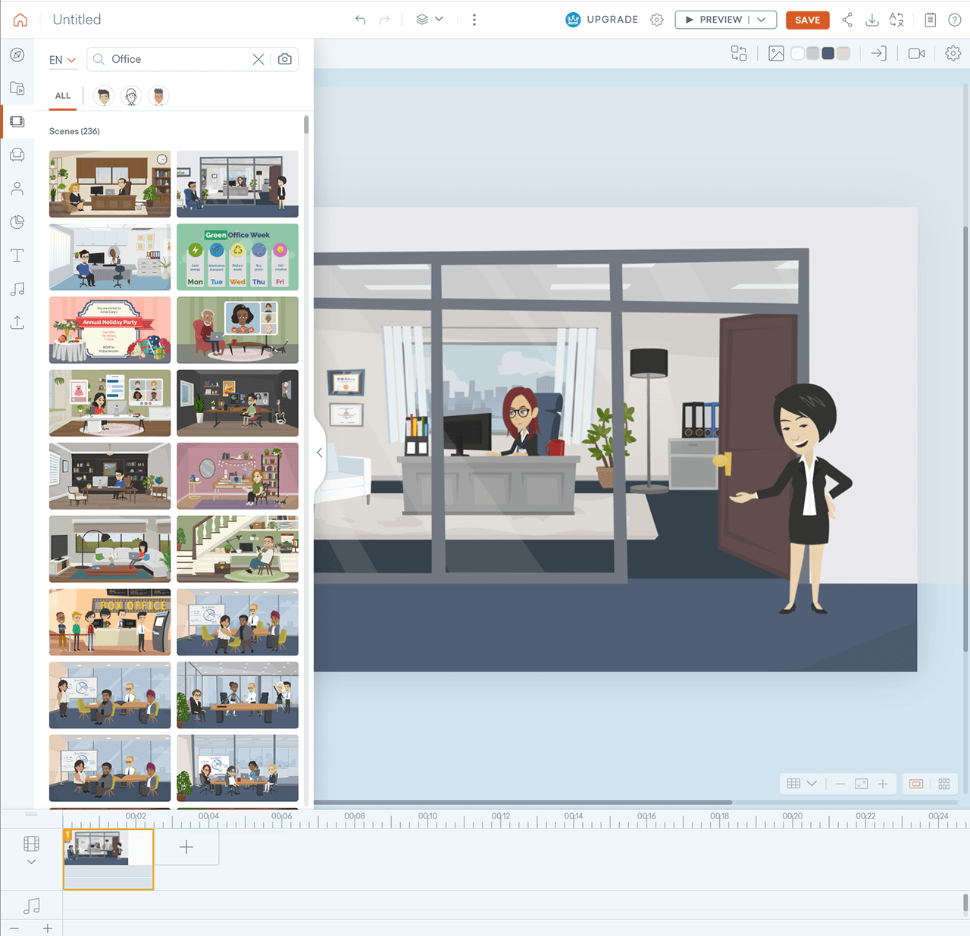Viewport: 970px width, 936px height.
Task: Pick the white scene color swatch
Action: [797, 53]
